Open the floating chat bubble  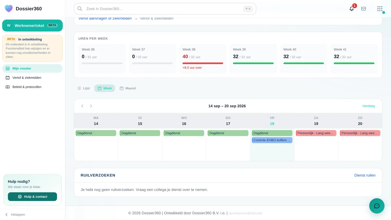pos(377,206)
